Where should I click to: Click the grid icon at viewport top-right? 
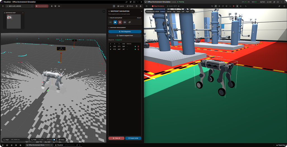(104, 11)
